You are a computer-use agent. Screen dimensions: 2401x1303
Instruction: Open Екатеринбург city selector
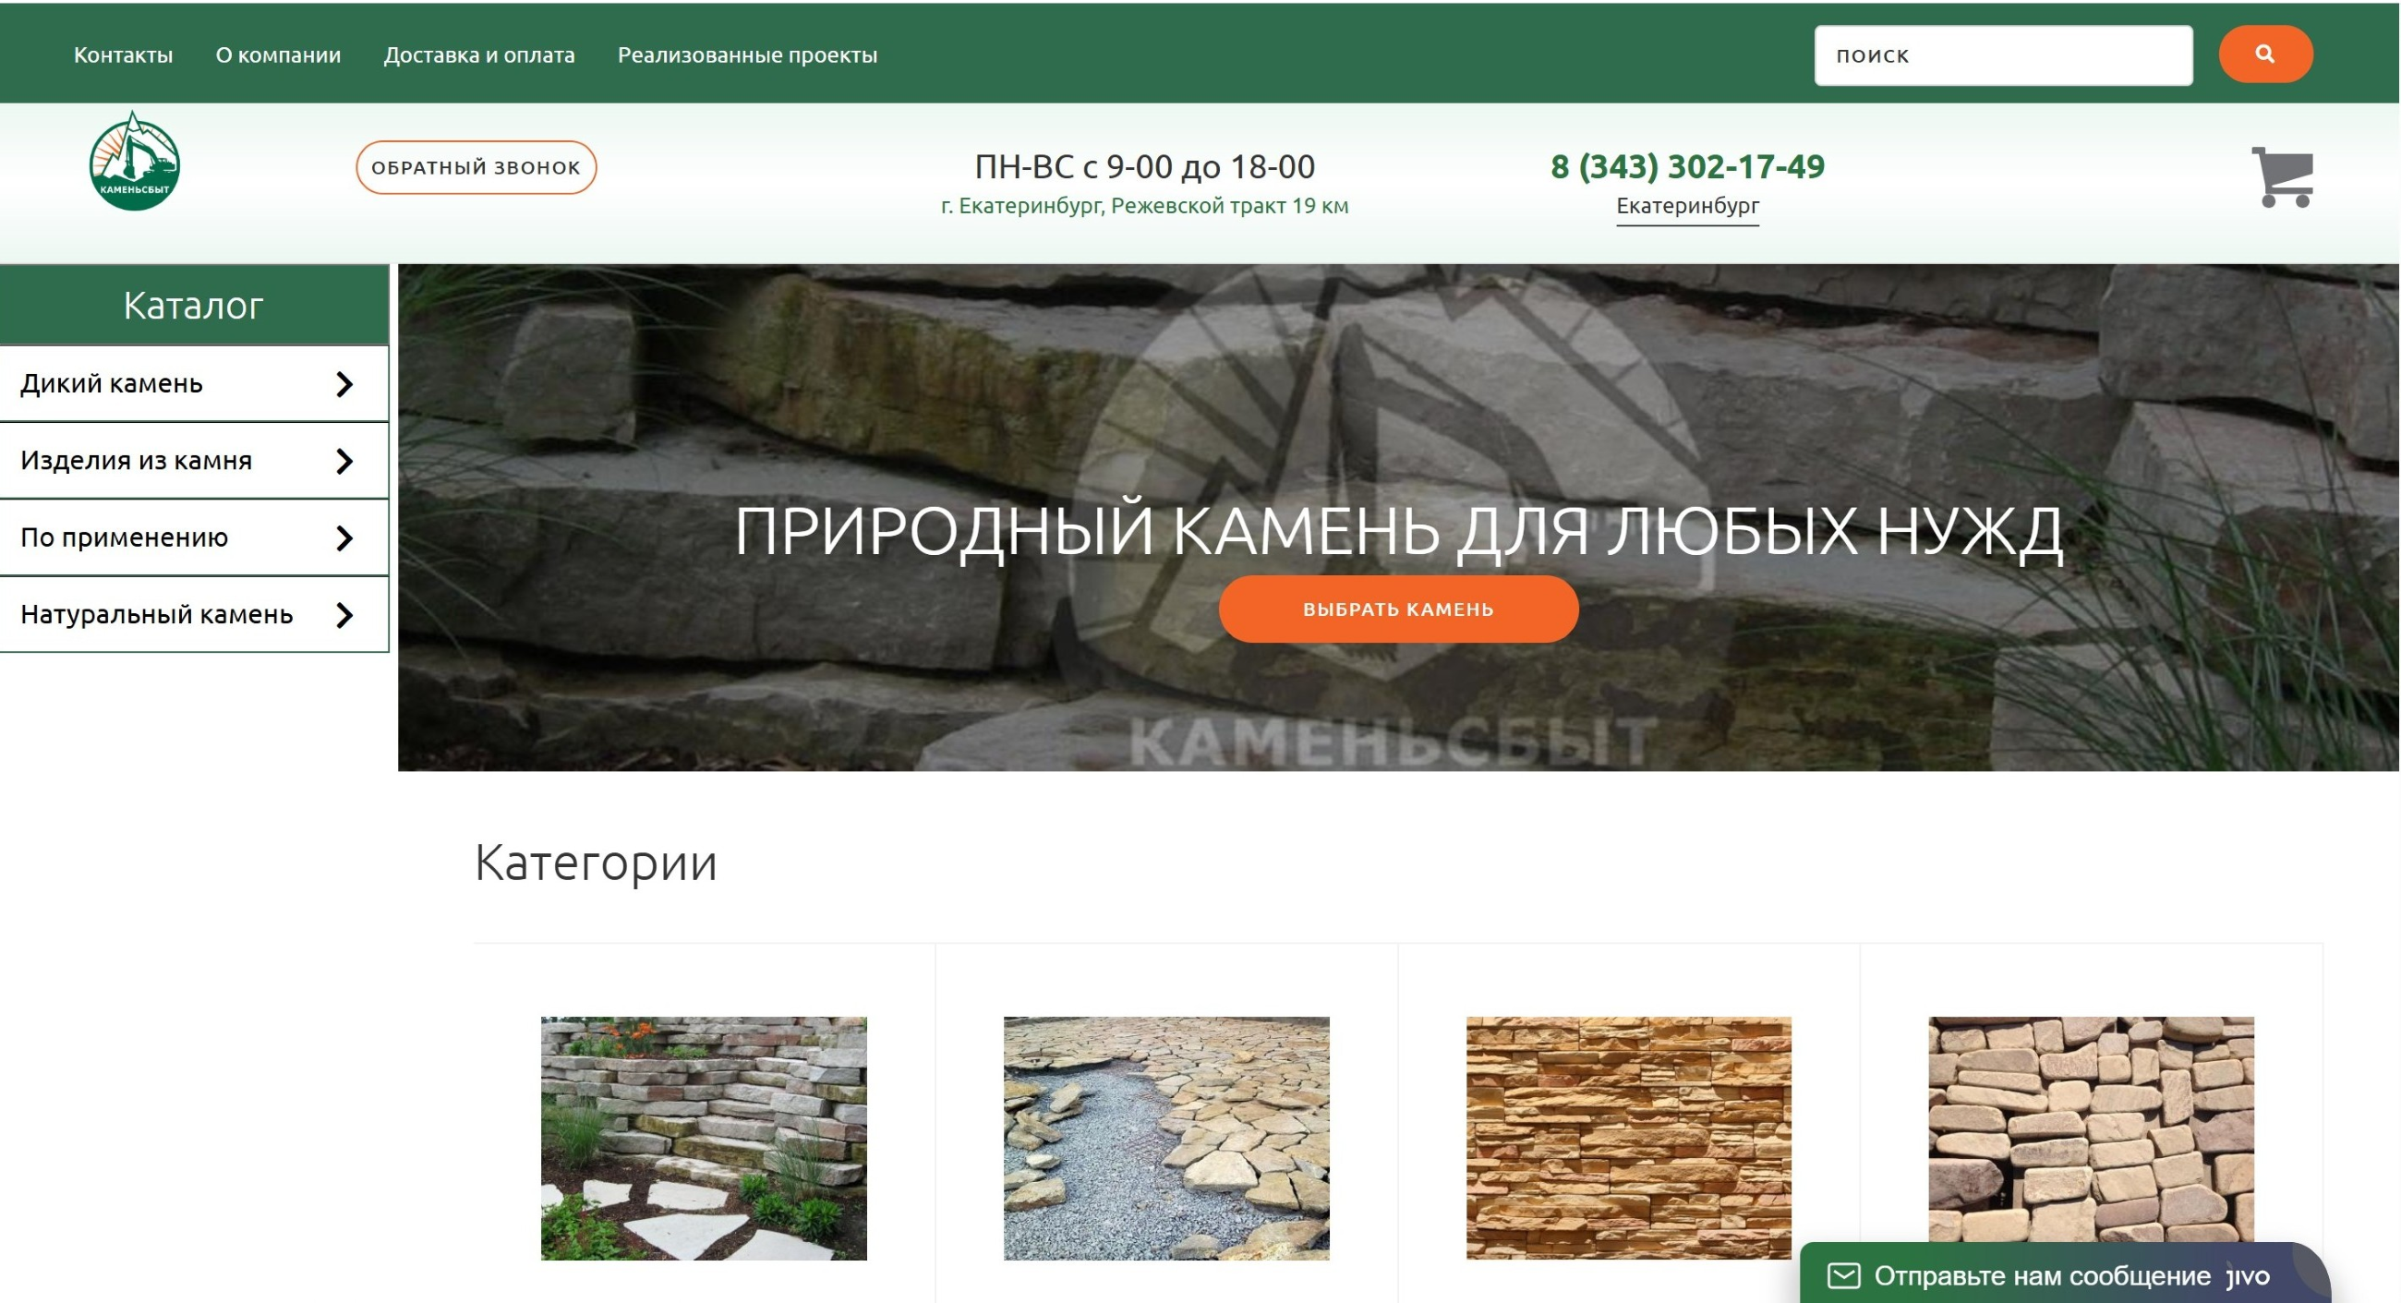tap(1687, 206)
